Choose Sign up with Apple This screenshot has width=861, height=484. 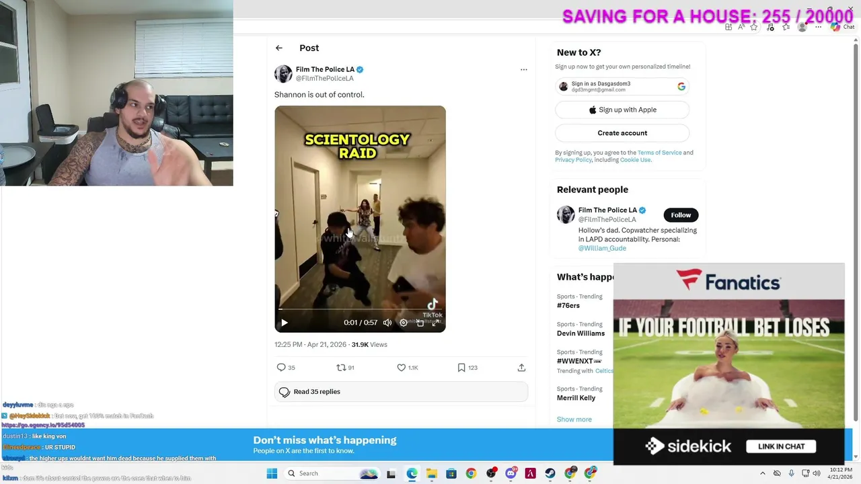(x=622, y=110)
